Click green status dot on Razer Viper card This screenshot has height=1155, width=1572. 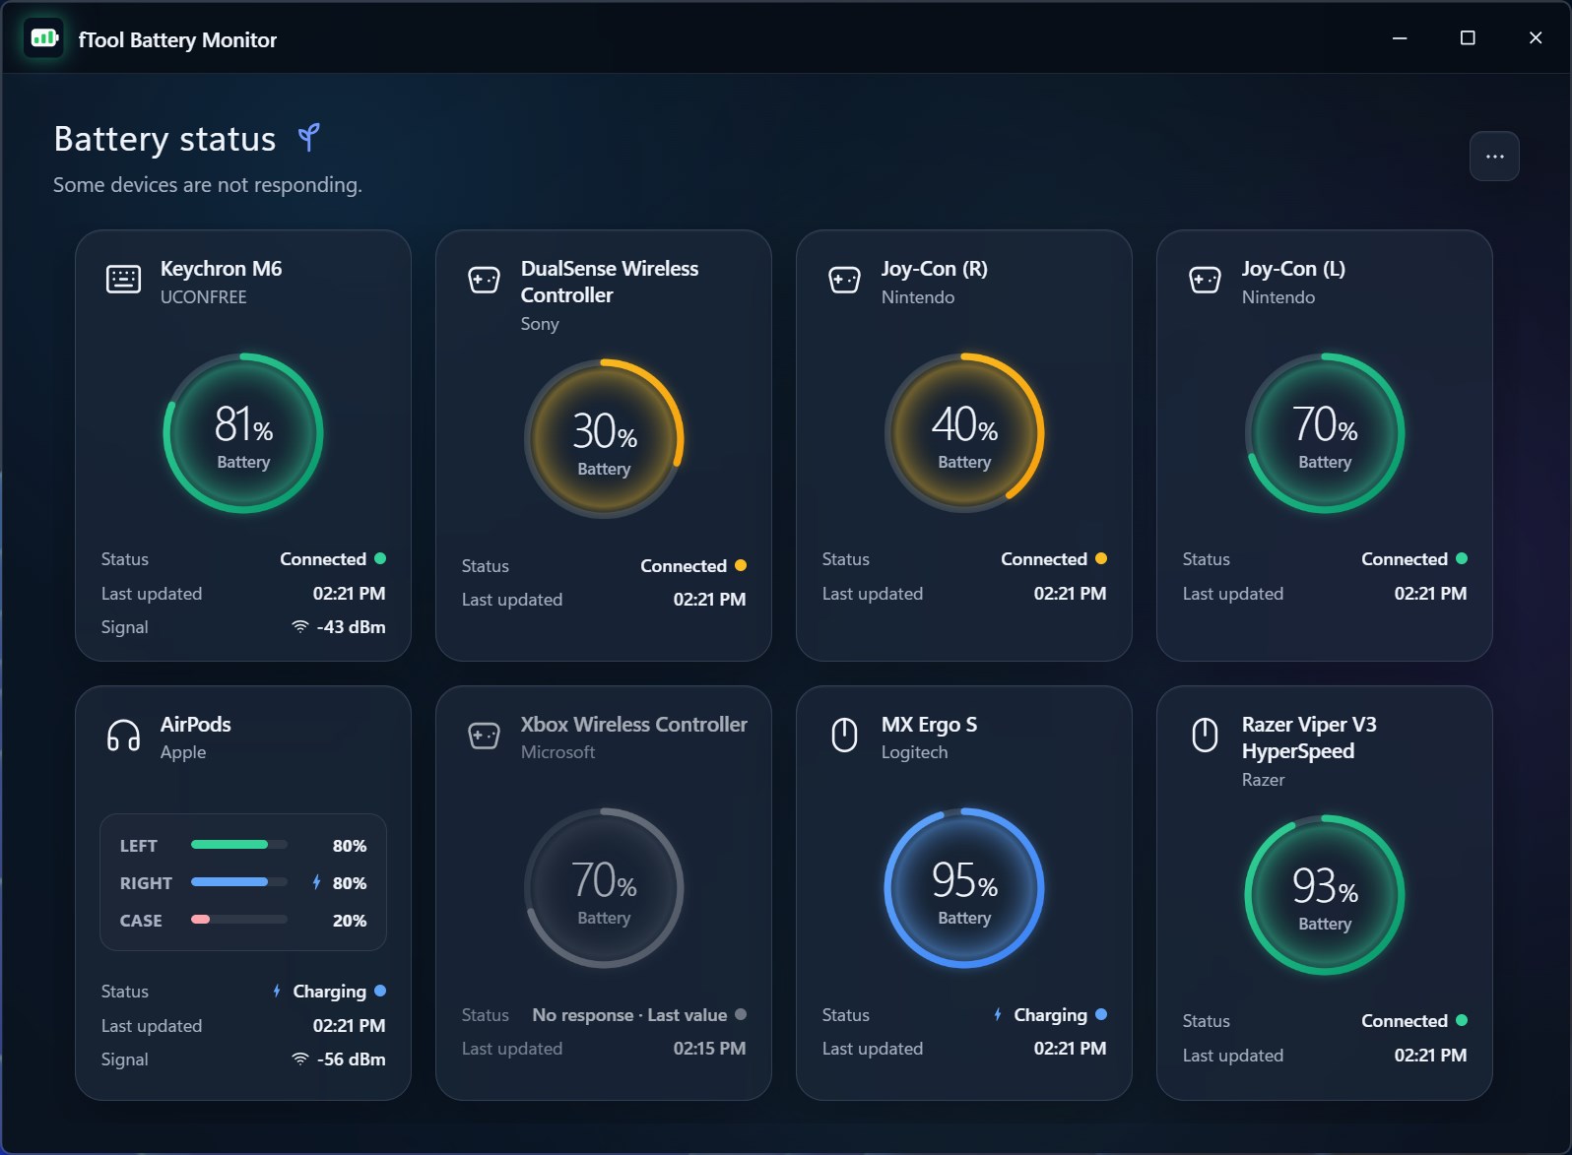(x=1462, y=1020)
